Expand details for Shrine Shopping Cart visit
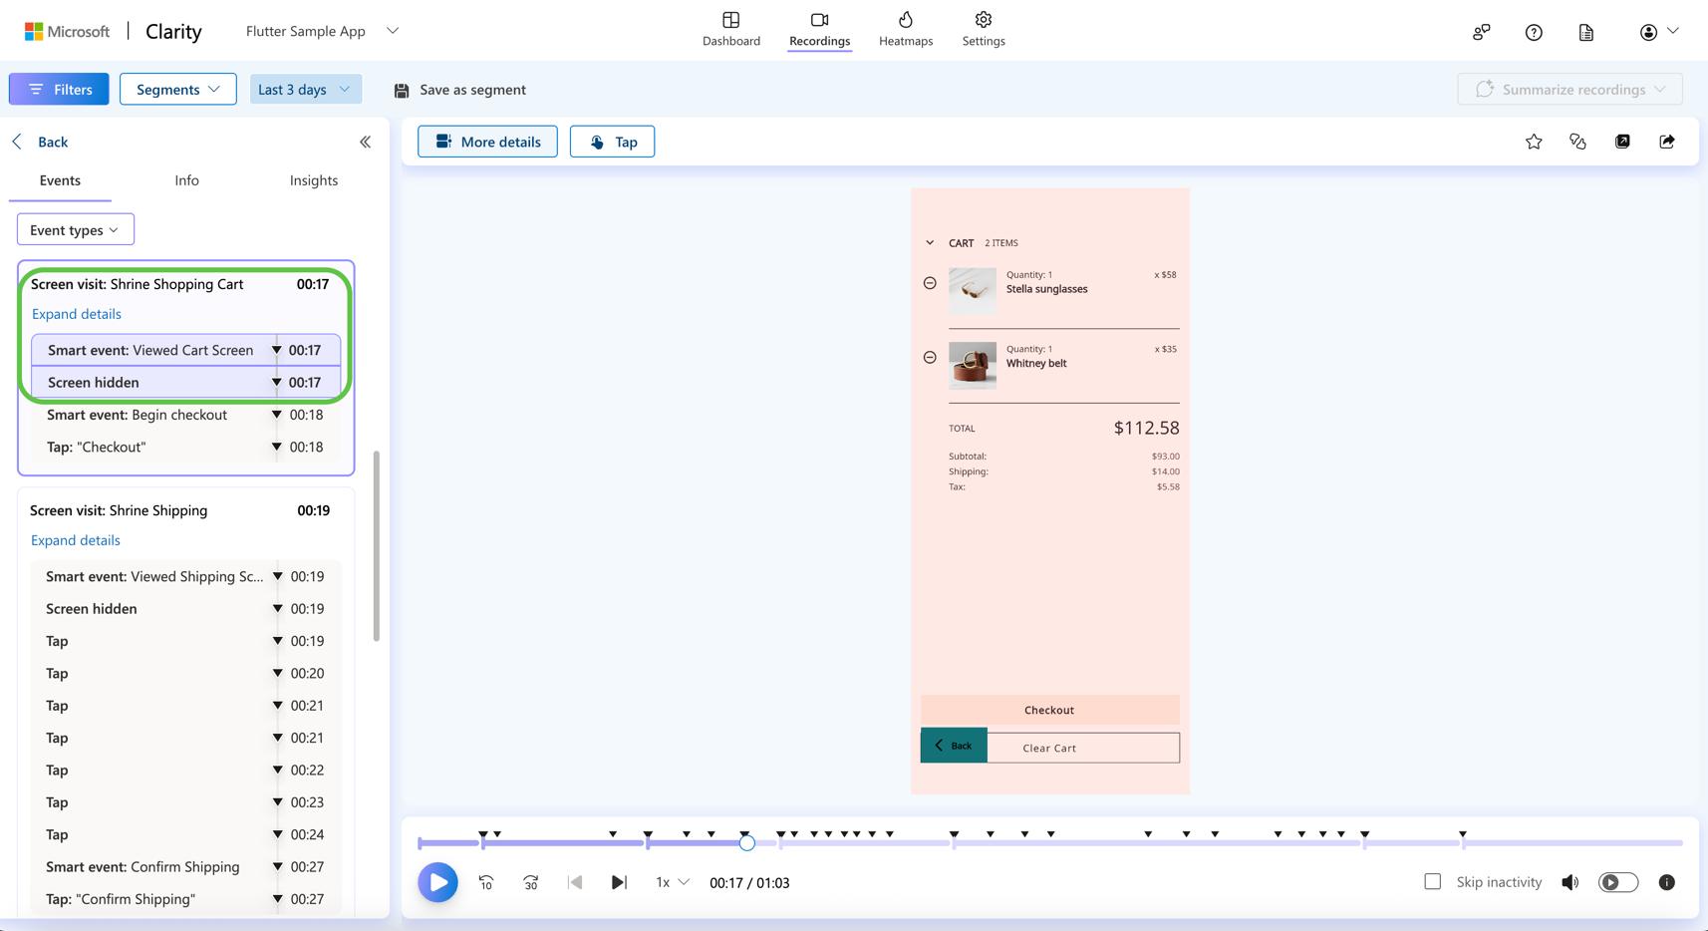The height and width of the screenshot is (931, 1708). pyautogui.click(x=77, y=314)
